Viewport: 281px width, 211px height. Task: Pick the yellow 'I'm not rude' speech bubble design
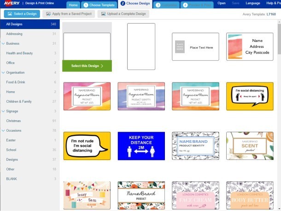tap(87, 145)
